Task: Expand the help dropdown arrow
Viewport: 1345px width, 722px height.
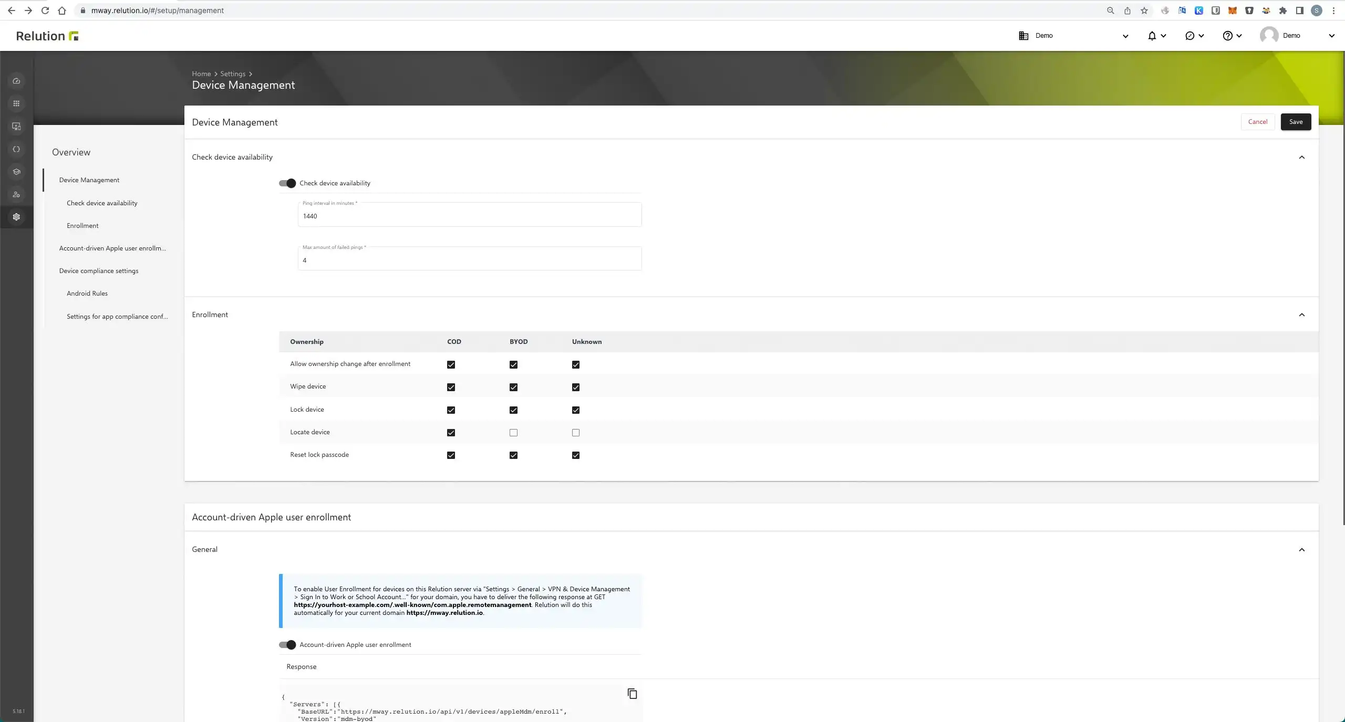Action: pyautogui.click(x=1239, y=36)
